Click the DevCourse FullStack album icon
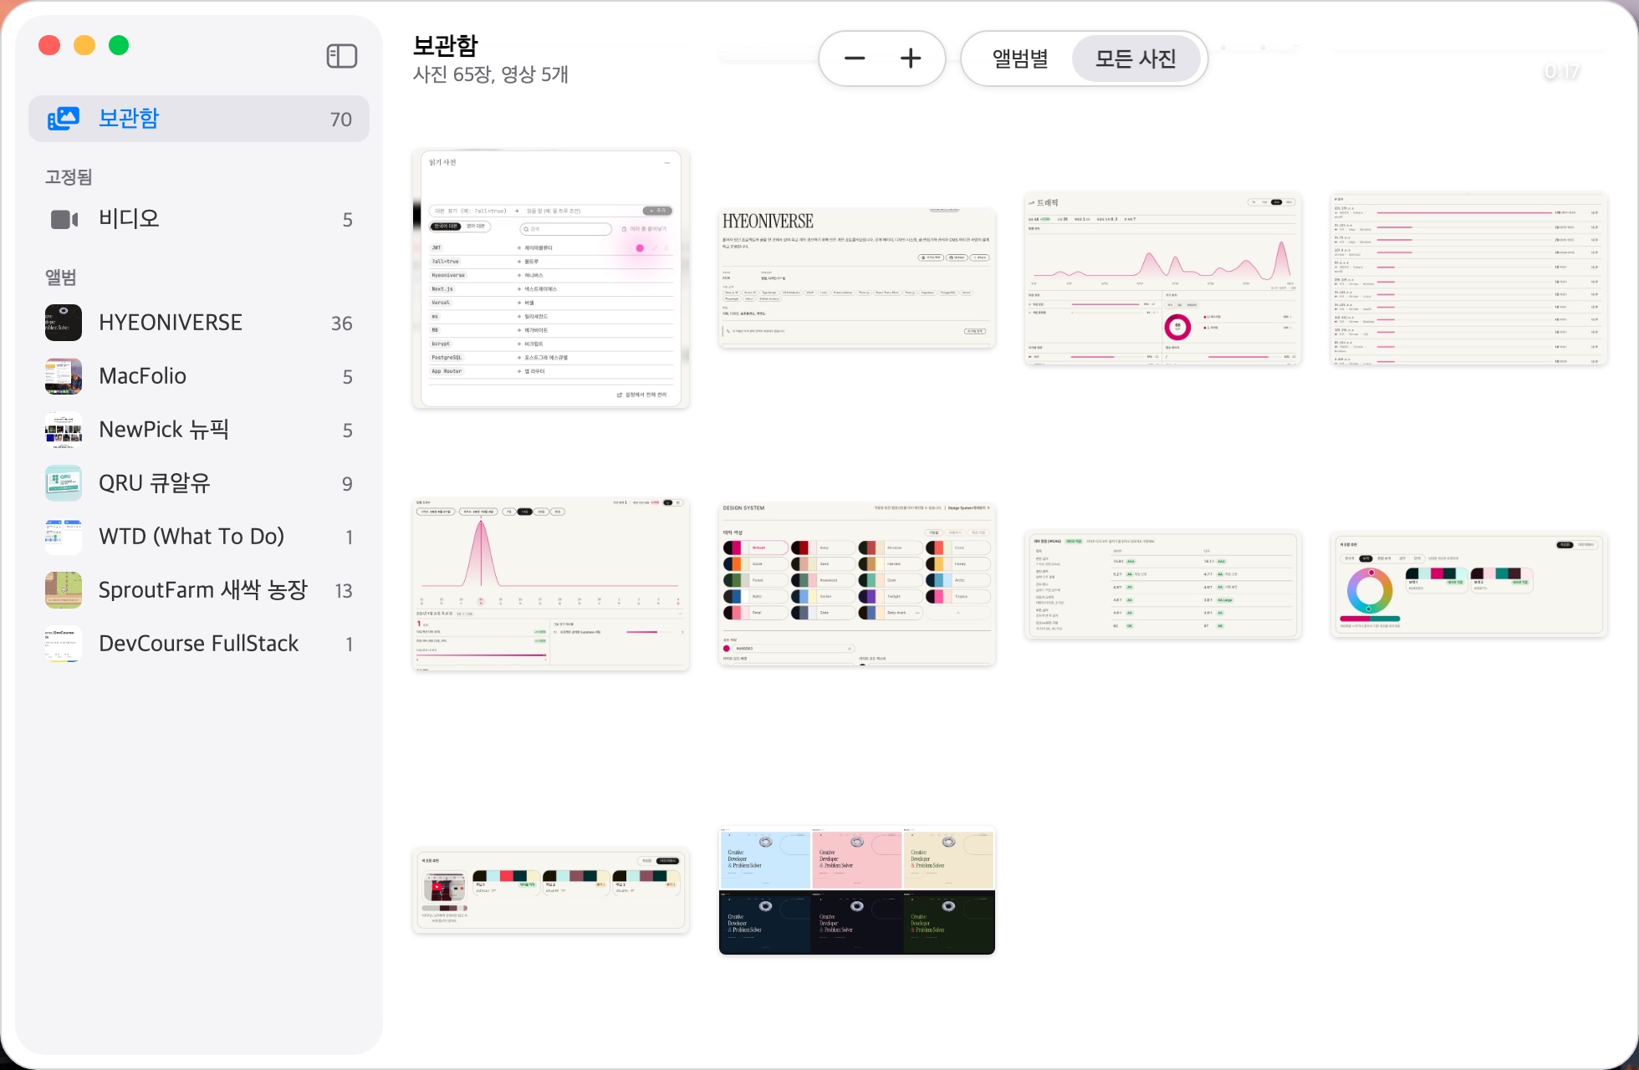 [x=64, y=644]
